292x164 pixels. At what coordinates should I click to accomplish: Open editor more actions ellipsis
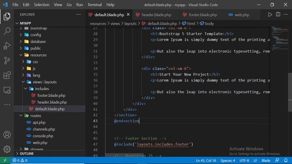tap(286, 15)
